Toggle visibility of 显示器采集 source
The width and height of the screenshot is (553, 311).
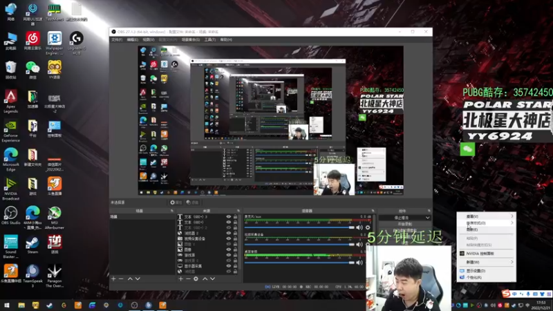(x=229, y=266)
